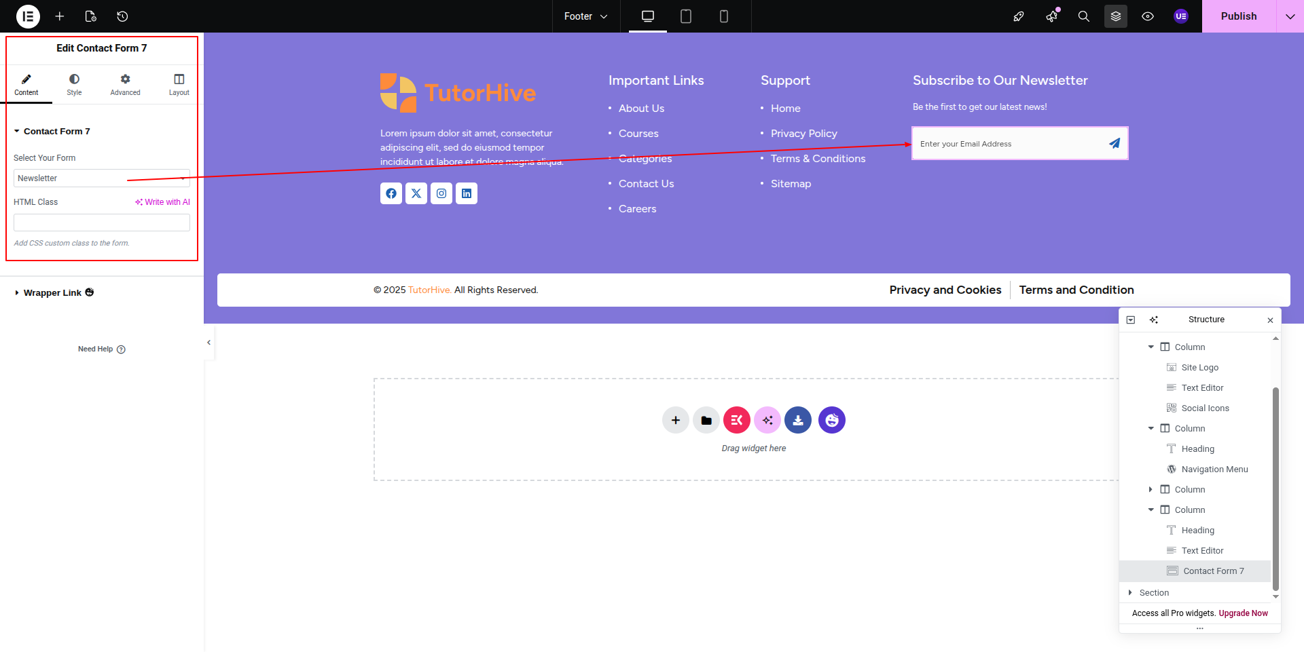Open the Select Your Form dropdown
This screenshot has width=1304, height=652.
[102, 178]
